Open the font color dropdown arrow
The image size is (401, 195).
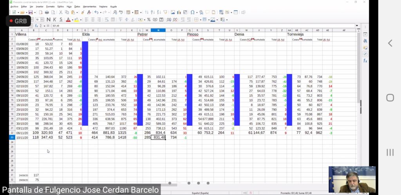(x=72, y=20)
